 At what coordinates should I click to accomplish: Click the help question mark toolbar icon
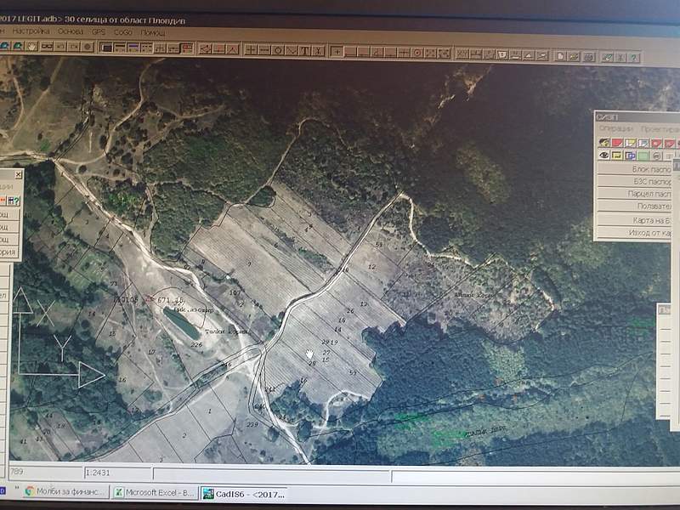point(632,57)
